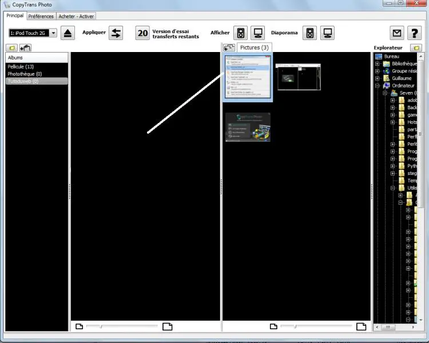The image size is (429, 343).
Task: Click Afficher computer monitor icon
Action: pos(258,33)
